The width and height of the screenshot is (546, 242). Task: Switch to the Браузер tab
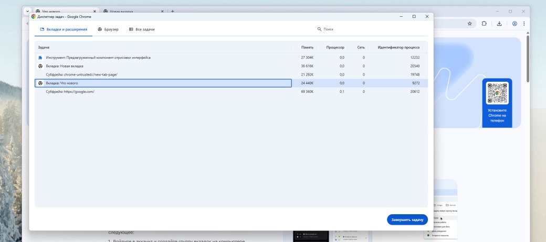pos(108,29)
